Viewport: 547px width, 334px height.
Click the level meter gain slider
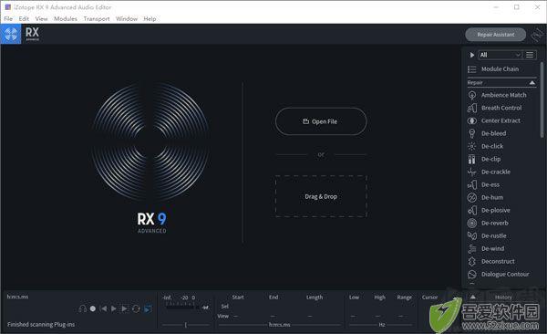[186, 325]
